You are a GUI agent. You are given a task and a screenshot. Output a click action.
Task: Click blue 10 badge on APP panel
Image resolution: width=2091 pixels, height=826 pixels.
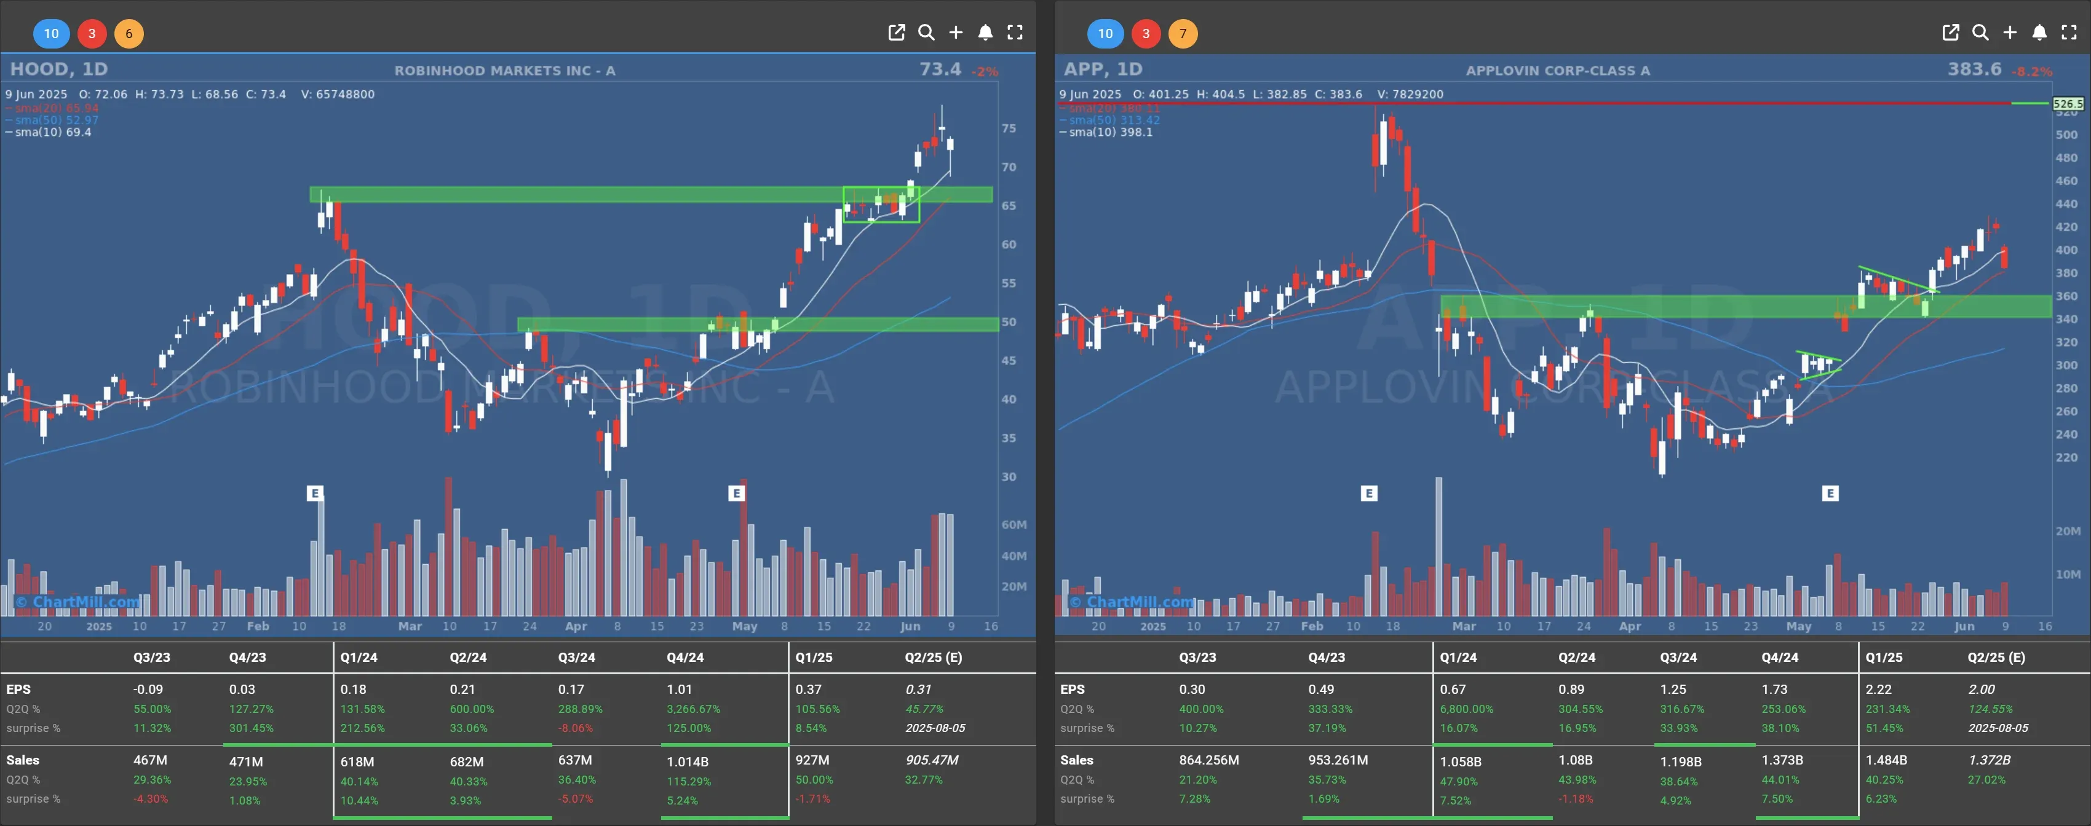(1105, 33)
